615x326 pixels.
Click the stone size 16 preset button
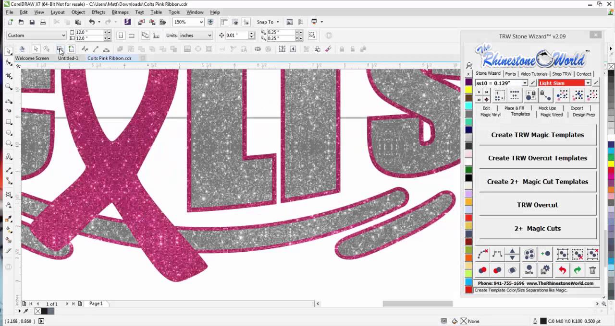click(x=486, y=92)
